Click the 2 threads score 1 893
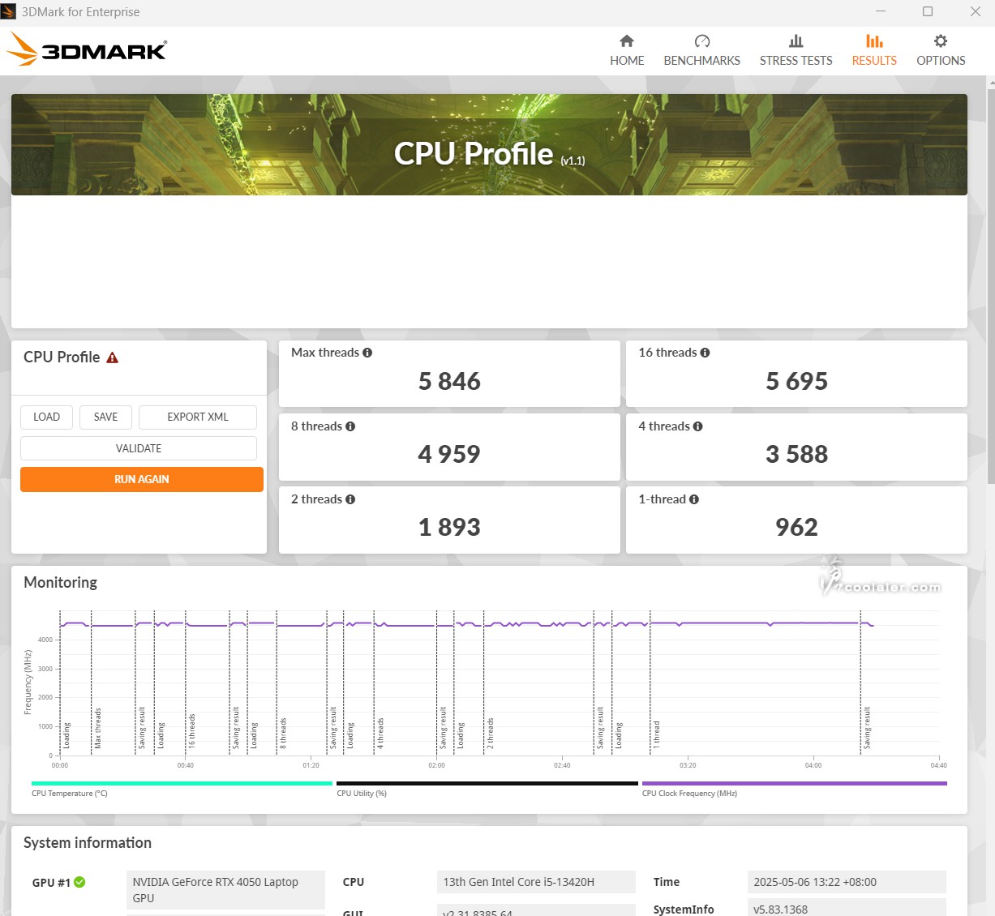The width and height of the screenshot is (995, 916). point(449,527)
